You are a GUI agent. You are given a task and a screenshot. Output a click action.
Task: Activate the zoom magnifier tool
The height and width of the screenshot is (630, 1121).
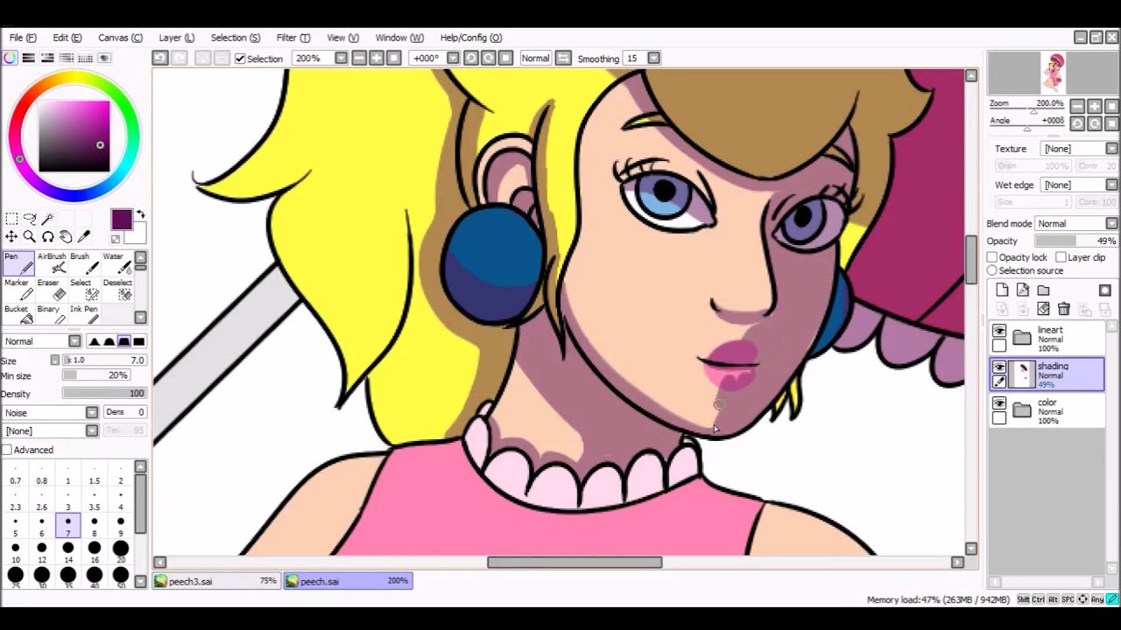click(30, 236)
